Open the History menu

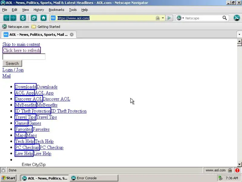click(x=39, y=10)
